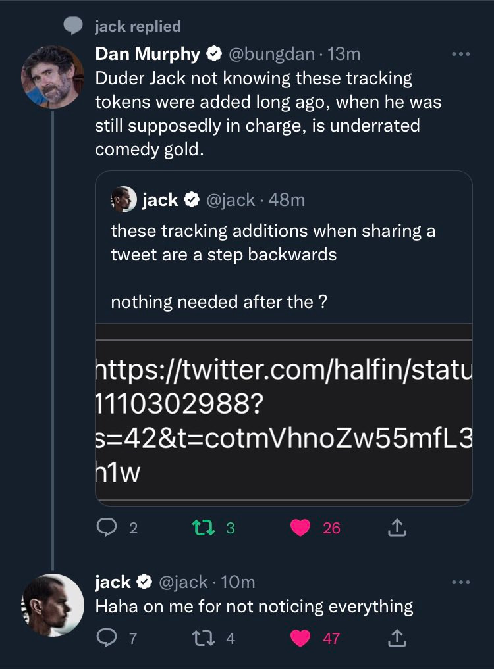Click the 'jack replied' speech bubble icon
This screenshot has width=494, height=669.
[73, 26]
